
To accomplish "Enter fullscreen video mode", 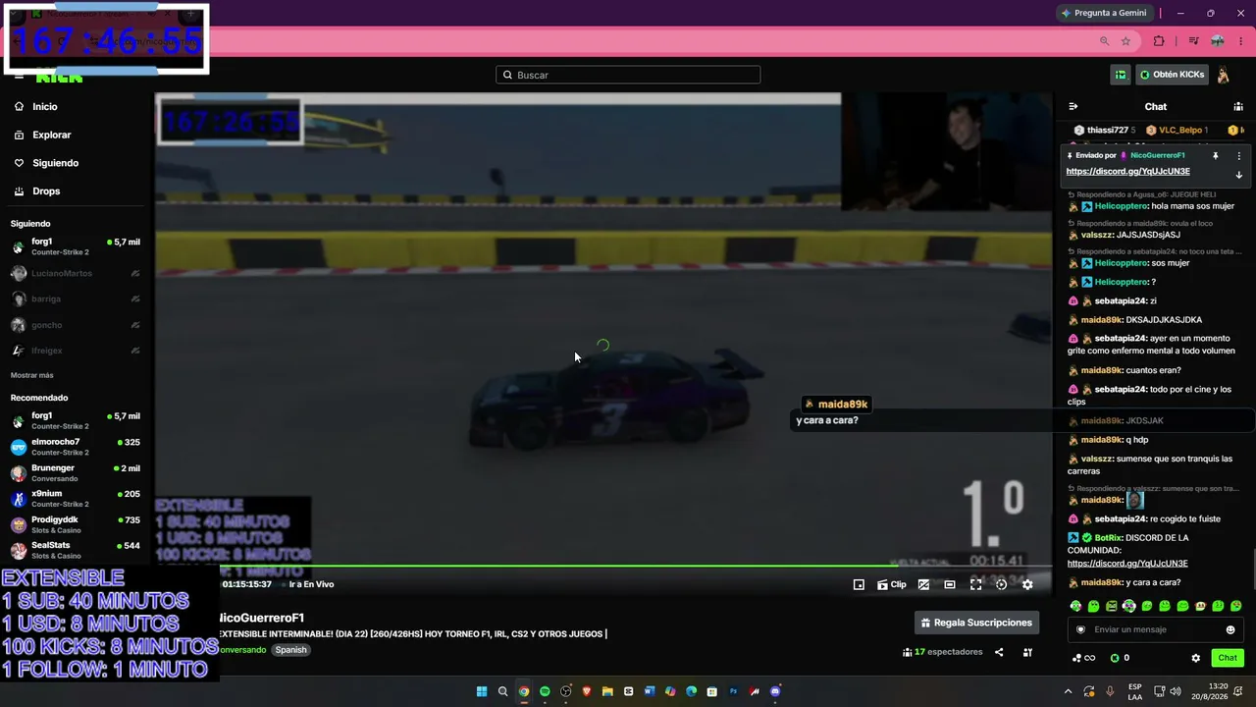I will click(975, 584).
